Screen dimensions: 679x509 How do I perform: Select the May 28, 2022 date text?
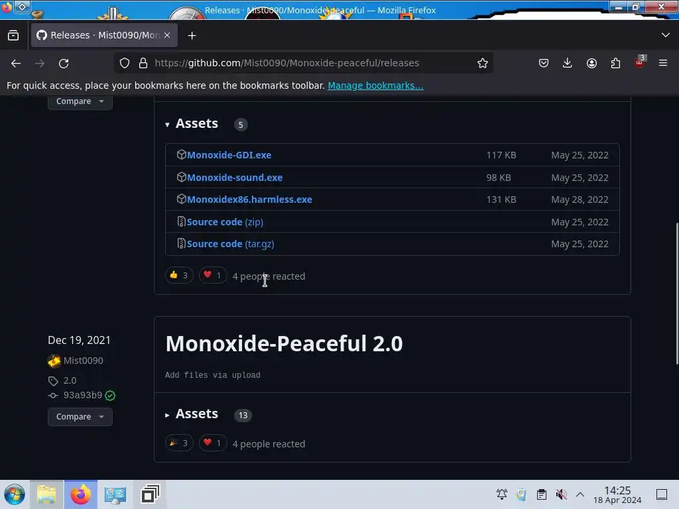[580, 199]
